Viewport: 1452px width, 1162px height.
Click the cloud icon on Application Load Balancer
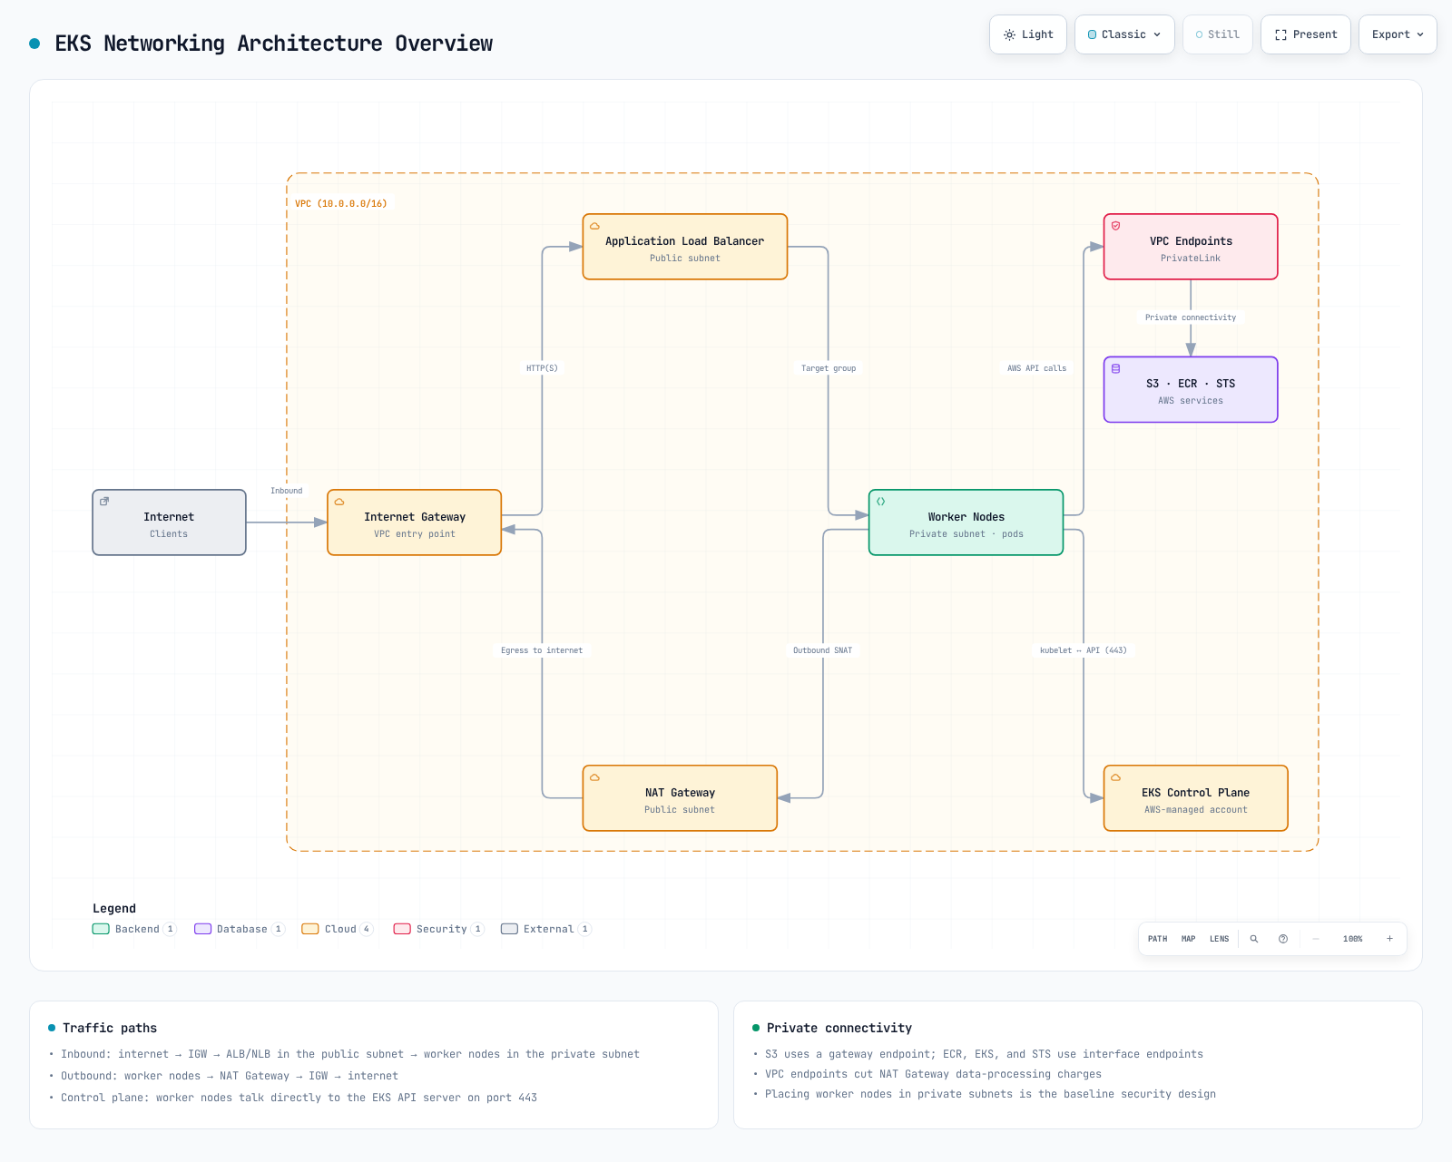coord(595,226)
